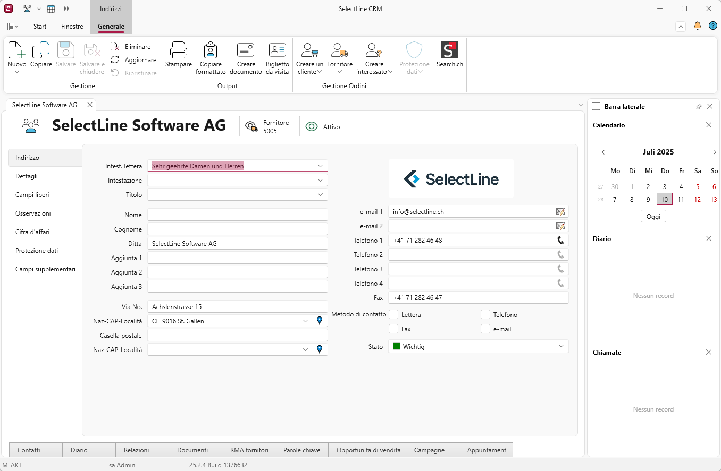Click Creare interessato icon
The height and width of the screenshot is (471, 721).
(x=374, y=50)
